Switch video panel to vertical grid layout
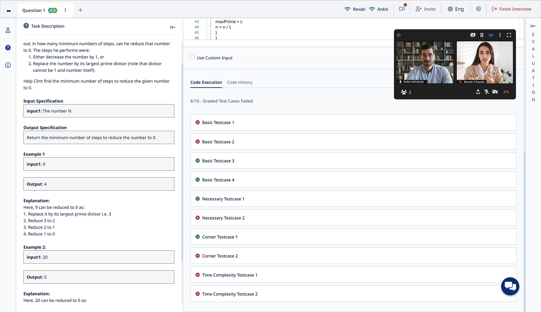This screenshot has height=312, width=541. pyautogui.click(x=482, y=35)
